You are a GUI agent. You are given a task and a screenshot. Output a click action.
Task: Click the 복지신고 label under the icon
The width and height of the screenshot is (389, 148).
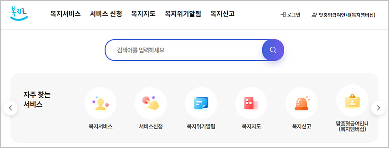click(301, 127)
